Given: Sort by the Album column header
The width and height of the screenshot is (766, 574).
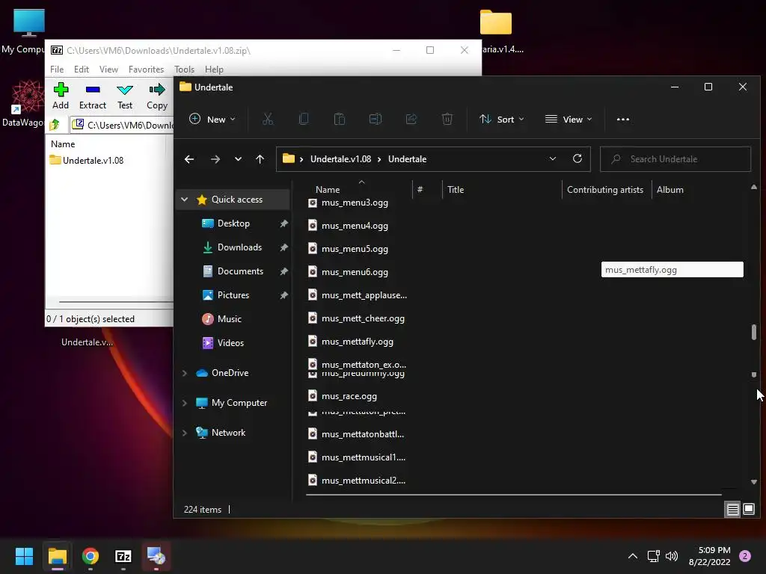Looking at the screenshot, I should coord(670,189).
